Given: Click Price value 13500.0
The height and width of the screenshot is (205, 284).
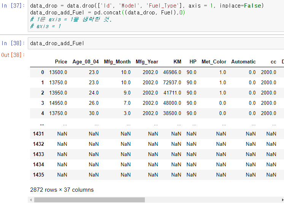Looking at the screenshot, I should (58, 73).
